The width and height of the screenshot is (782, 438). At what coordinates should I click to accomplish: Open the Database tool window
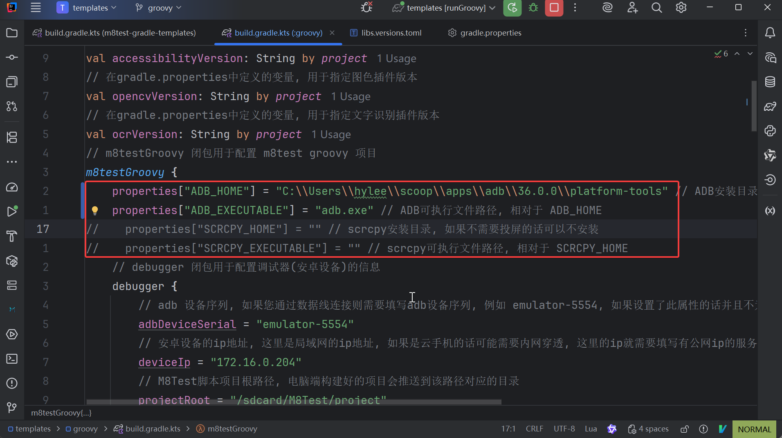(x=770, y=82)
